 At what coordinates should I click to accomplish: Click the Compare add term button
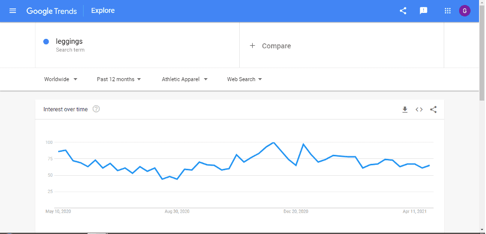click(x=271, y=46)
